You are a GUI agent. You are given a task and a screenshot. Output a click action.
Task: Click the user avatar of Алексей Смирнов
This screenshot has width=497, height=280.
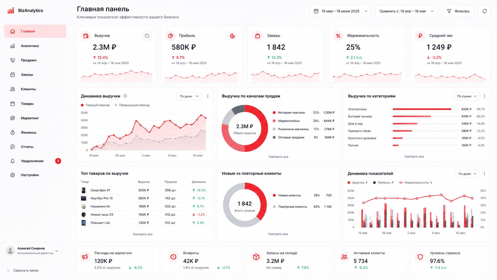pos(10,251)
